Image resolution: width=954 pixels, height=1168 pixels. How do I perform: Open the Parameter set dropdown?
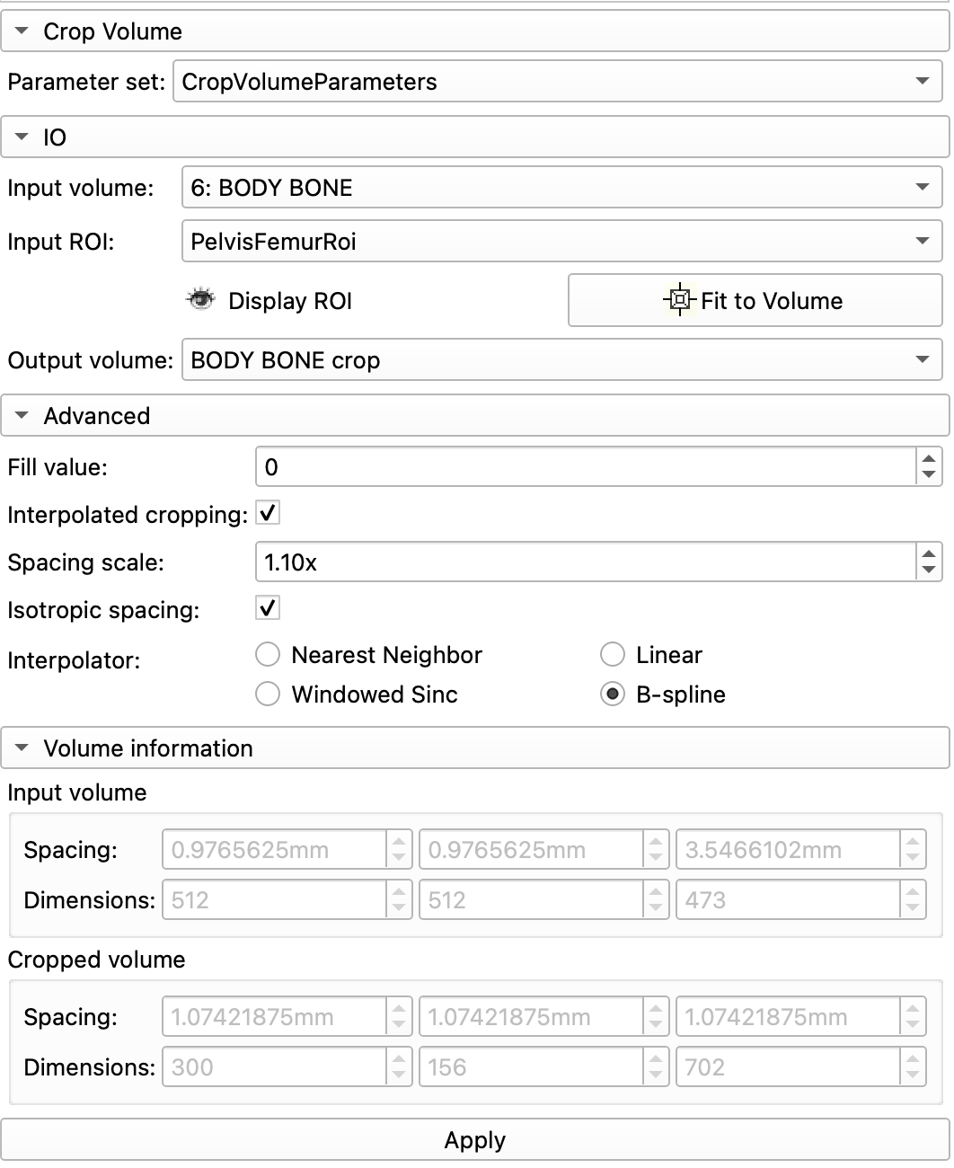(557, 82)
